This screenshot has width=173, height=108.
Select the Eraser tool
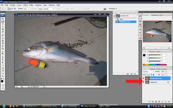click(x=3, y=46)
